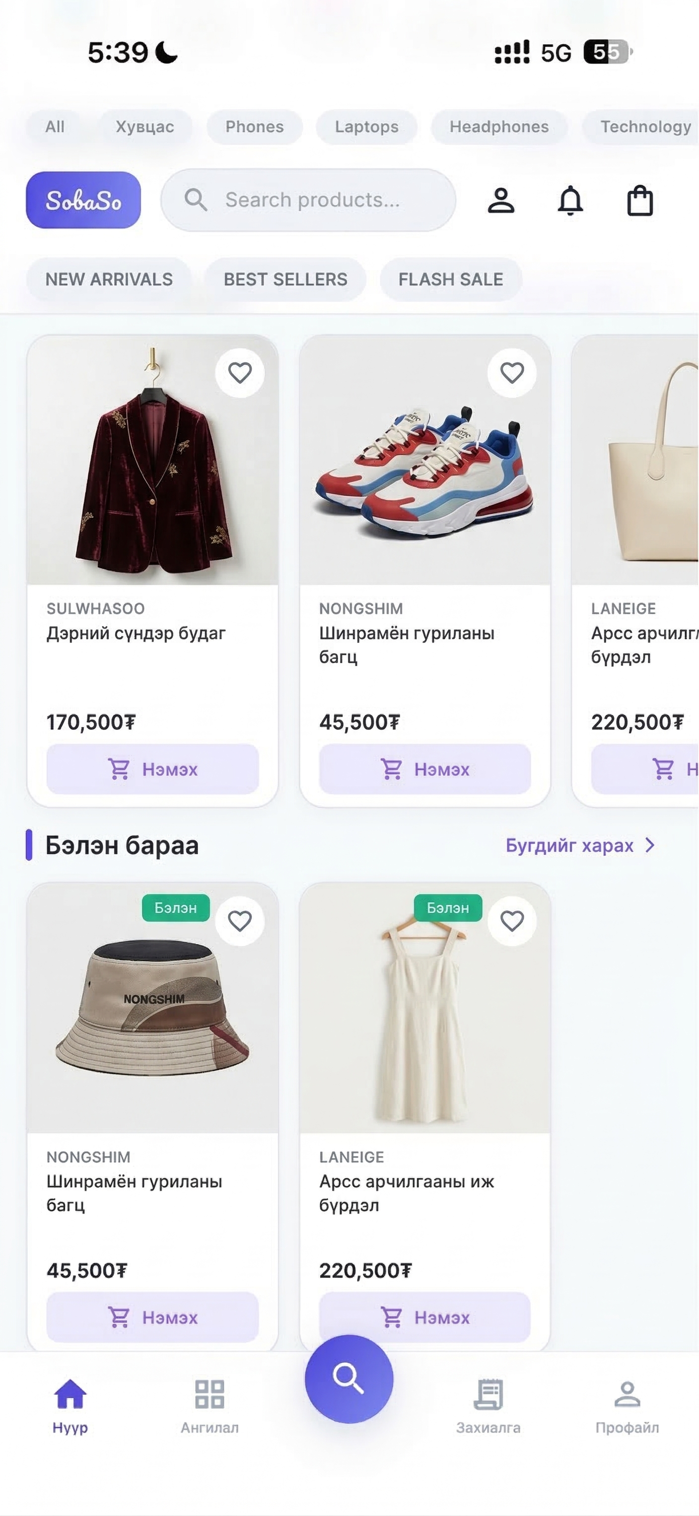Image resolution: width=699 pixels, height=1516 pixels.
Task: Select the Хувцас category tab
Action: [x=146, y=127]
